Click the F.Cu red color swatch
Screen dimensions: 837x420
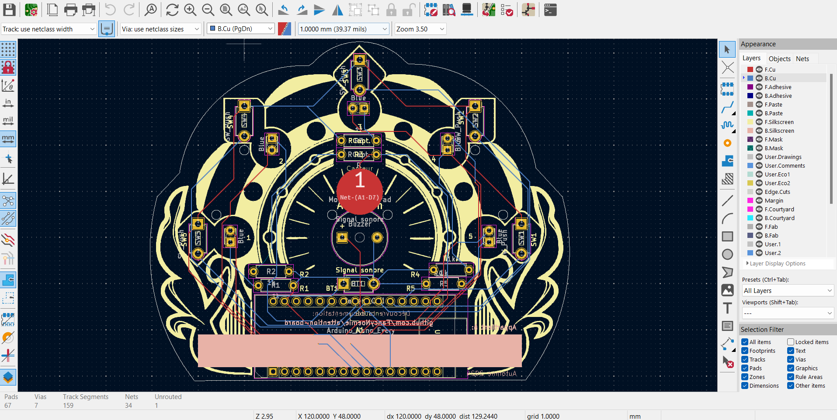[x=750, y=70]
